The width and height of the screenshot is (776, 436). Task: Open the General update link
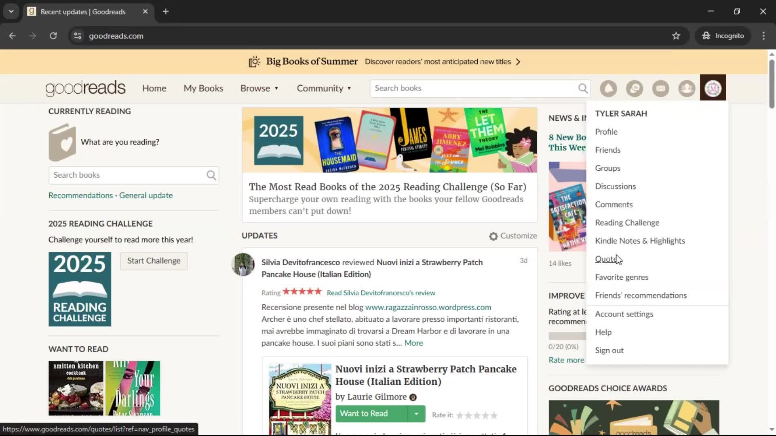146,195
